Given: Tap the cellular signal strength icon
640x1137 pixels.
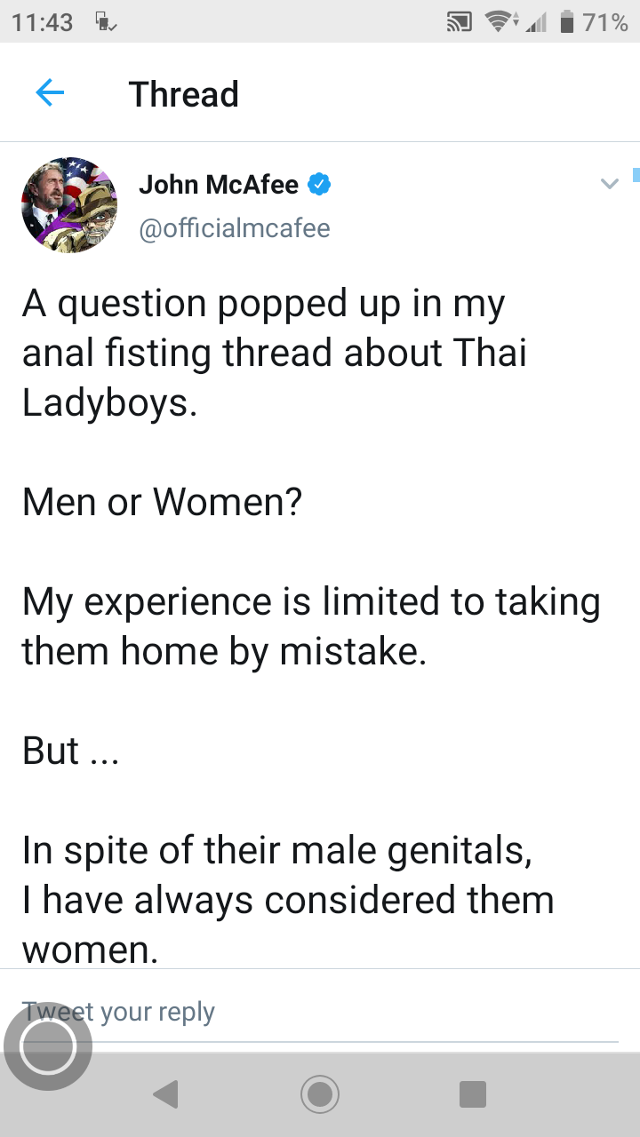Looking at the screenshot, I should click(536, 22).
